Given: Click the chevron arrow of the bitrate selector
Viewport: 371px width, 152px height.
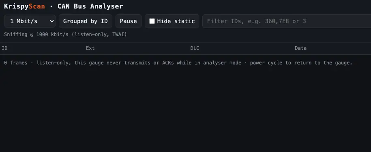Looking at the screenshot, I should 52,21.
